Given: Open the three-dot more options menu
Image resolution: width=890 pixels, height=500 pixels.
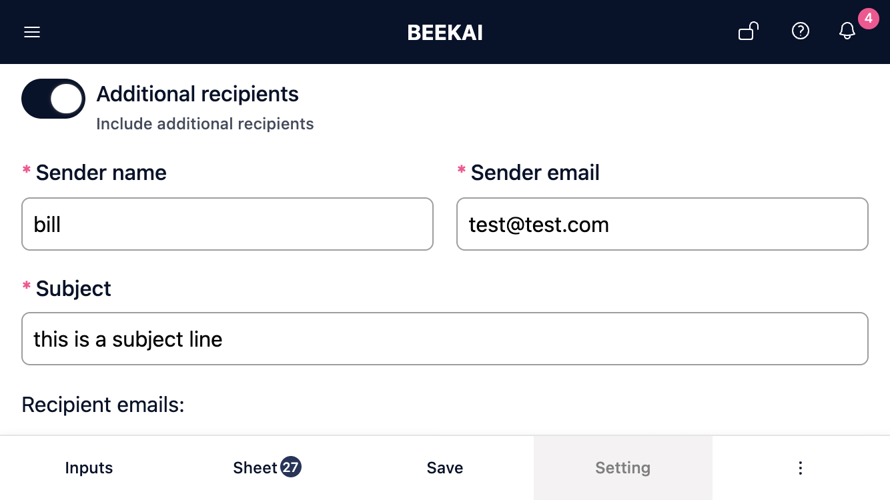Looking at the screenshot, I should [801, 468].
